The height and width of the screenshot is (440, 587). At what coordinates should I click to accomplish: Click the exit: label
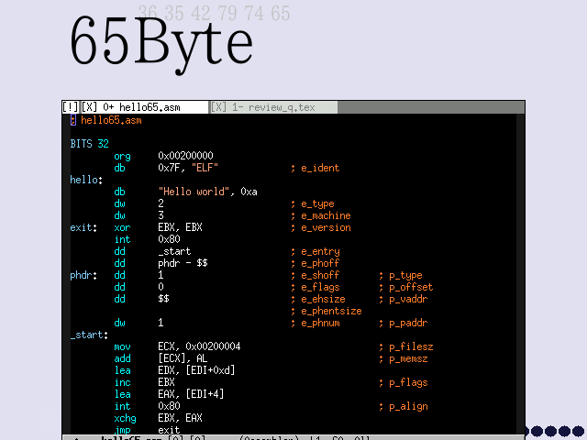pos(83,227)
